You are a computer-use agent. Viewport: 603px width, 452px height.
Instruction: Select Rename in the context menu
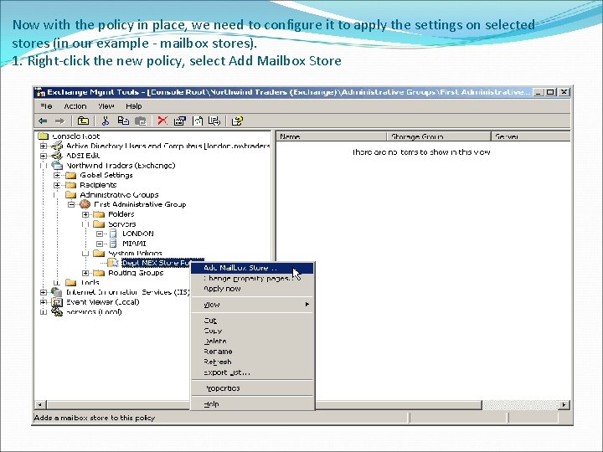253,352
